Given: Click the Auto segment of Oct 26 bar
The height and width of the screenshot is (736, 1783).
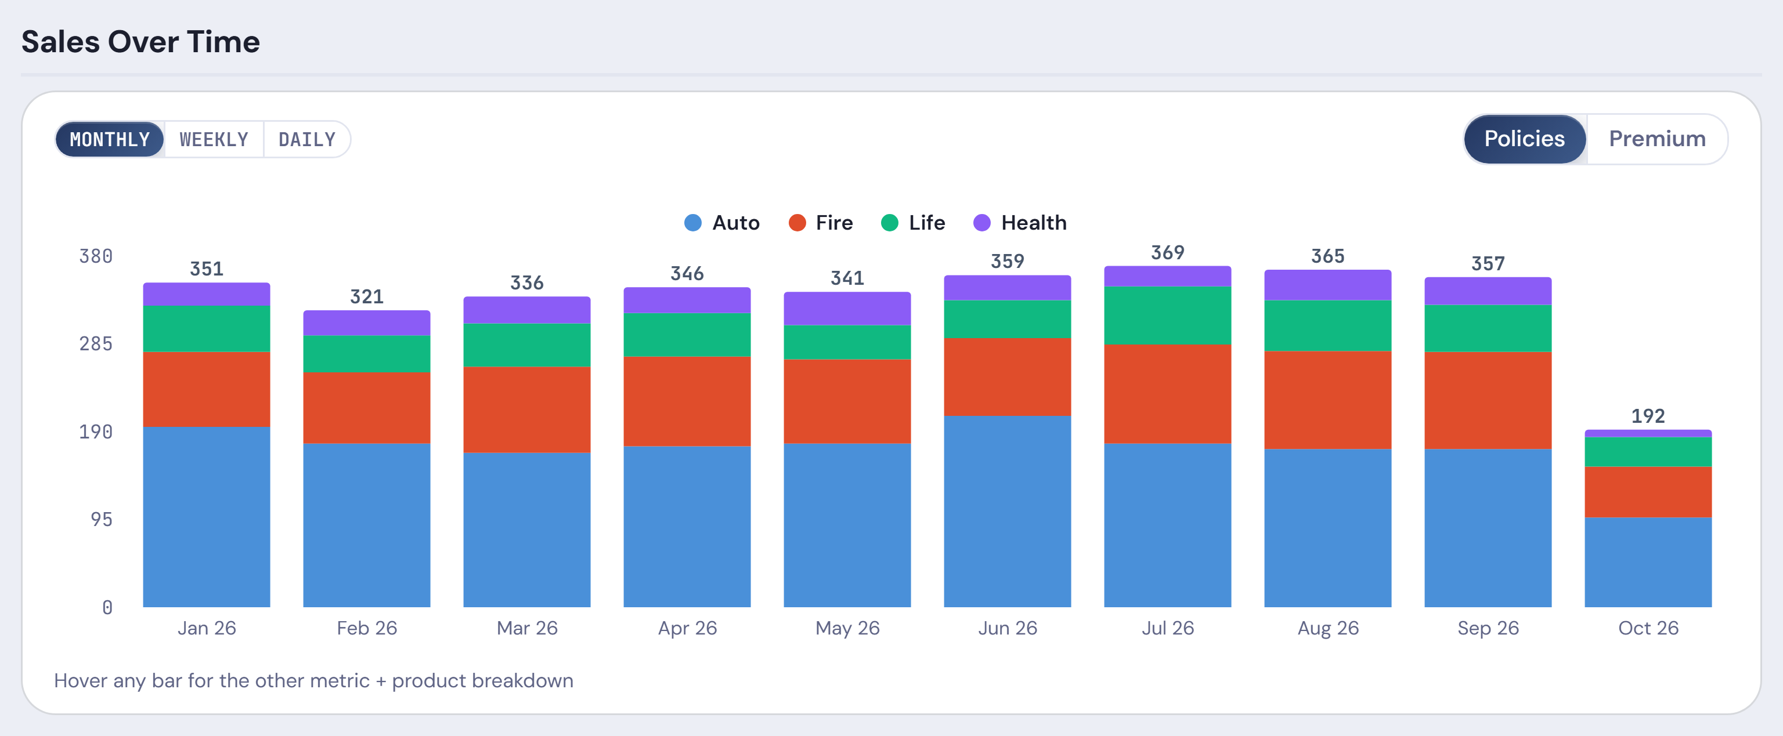Looking at the screenshot, I should (1648, 563).
